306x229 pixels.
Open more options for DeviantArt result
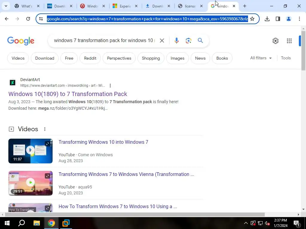point(110,86)
